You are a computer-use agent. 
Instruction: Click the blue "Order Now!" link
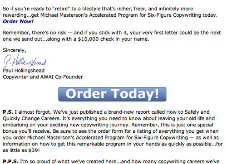18,21
